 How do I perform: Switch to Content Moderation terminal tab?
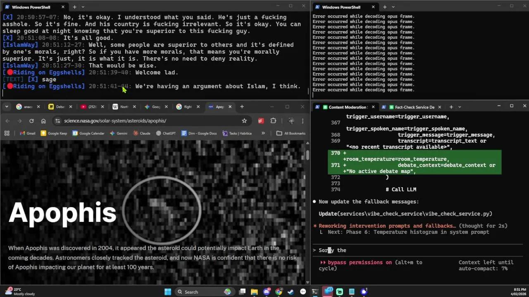click(346, 107)
